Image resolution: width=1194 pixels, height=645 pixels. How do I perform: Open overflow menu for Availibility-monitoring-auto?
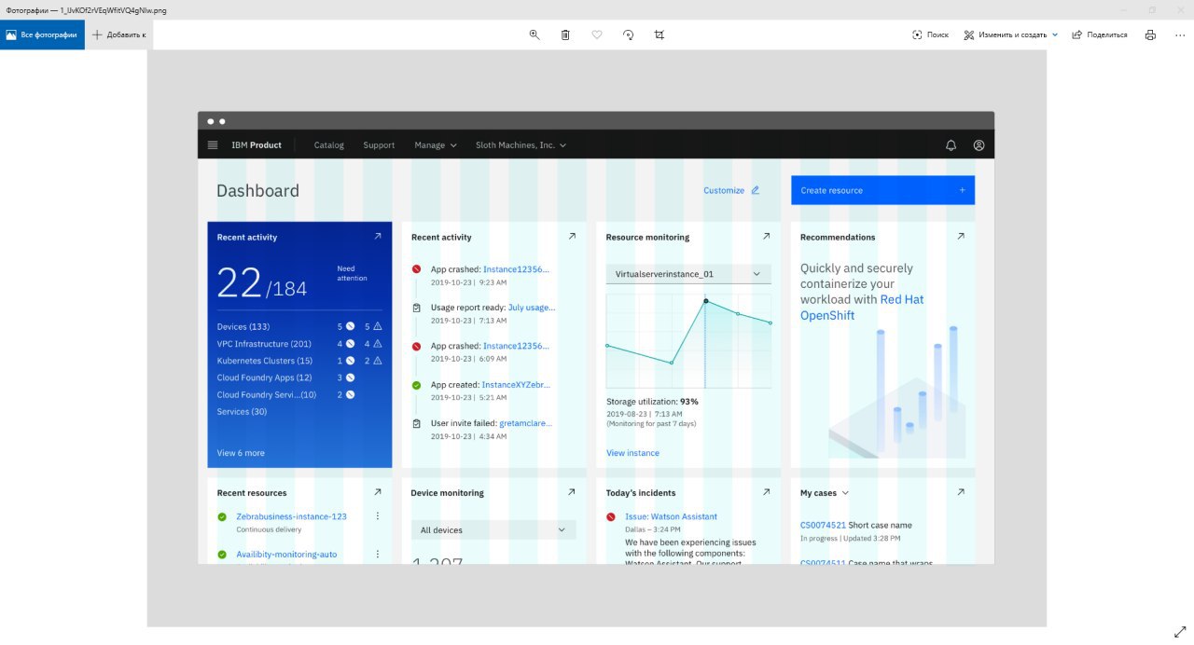click(x=378, y=555)
